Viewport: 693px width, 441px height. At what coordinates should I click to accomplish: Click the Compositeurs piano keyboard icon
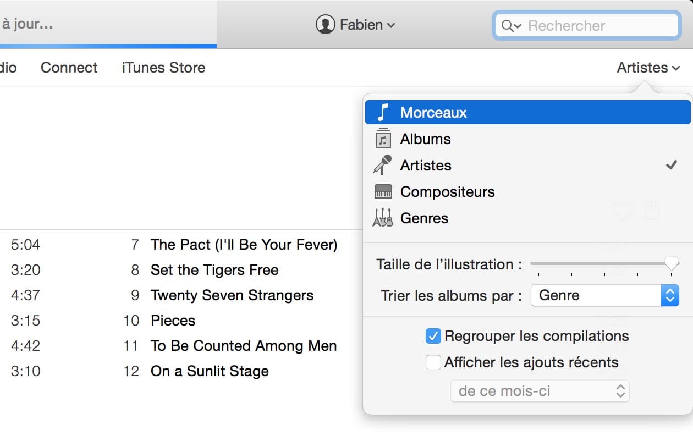click(x=383, y=191)
